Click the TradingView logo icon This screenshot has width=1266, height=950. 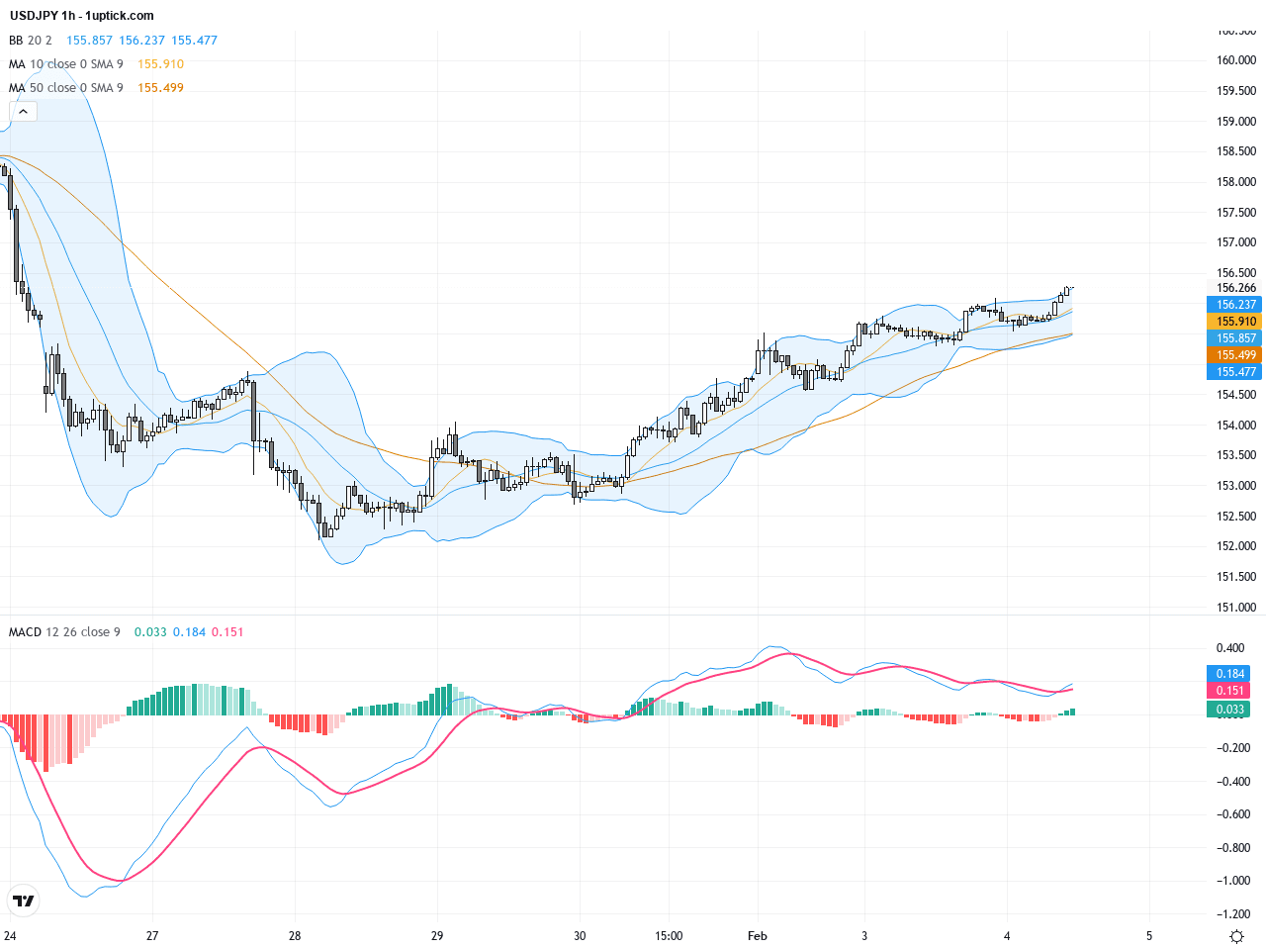click(23, 901)
